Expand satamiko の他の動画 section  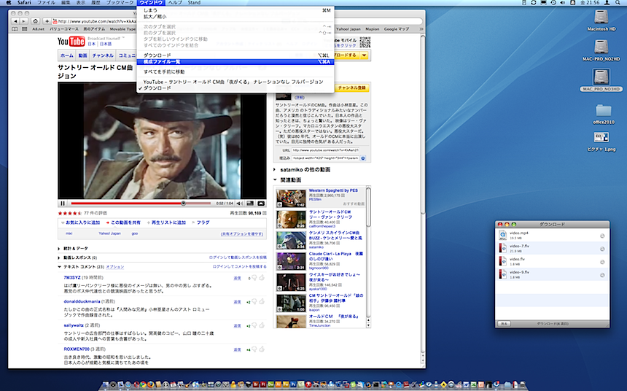coord(275,170)
